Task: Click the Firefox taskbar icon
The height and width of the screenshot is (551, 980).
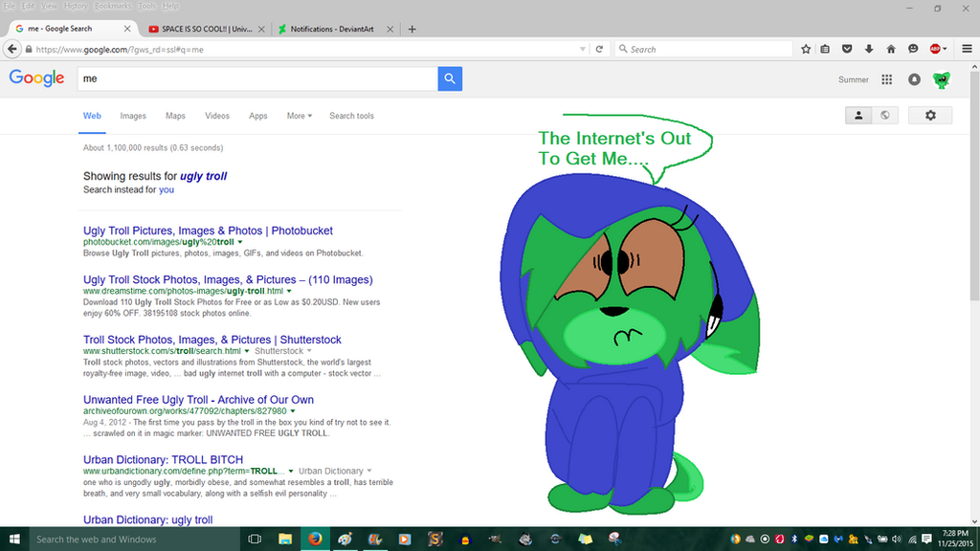Action: coord(315,539)
